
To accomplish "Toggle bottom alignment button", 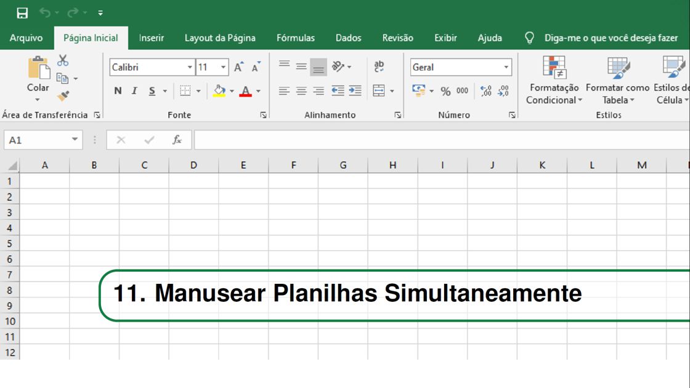I will click(318, 67).
